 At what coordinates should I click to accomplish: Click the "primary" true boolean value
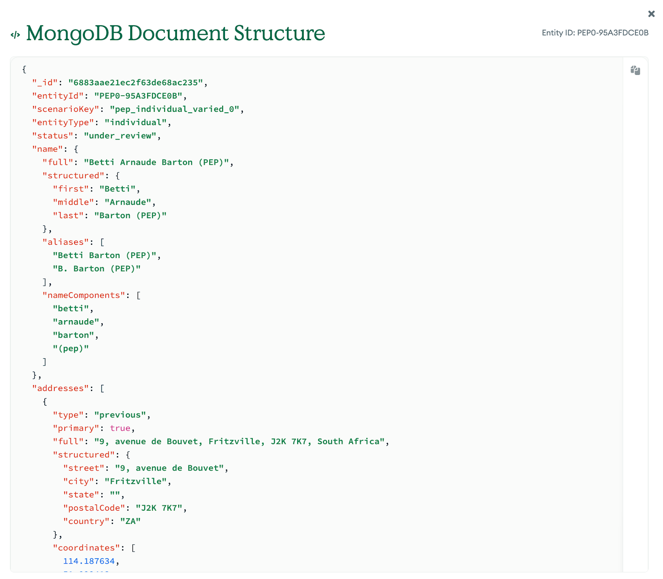[120, 428]
